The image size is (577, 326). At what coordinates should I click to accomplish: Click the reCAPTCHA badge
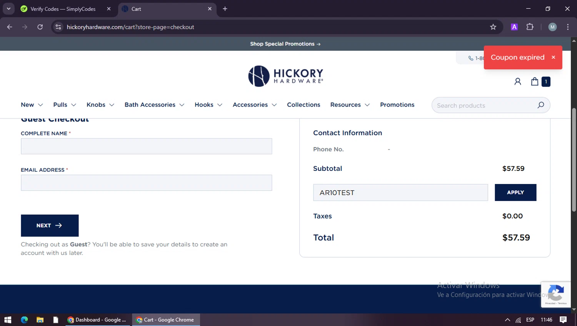pos(556,294)
